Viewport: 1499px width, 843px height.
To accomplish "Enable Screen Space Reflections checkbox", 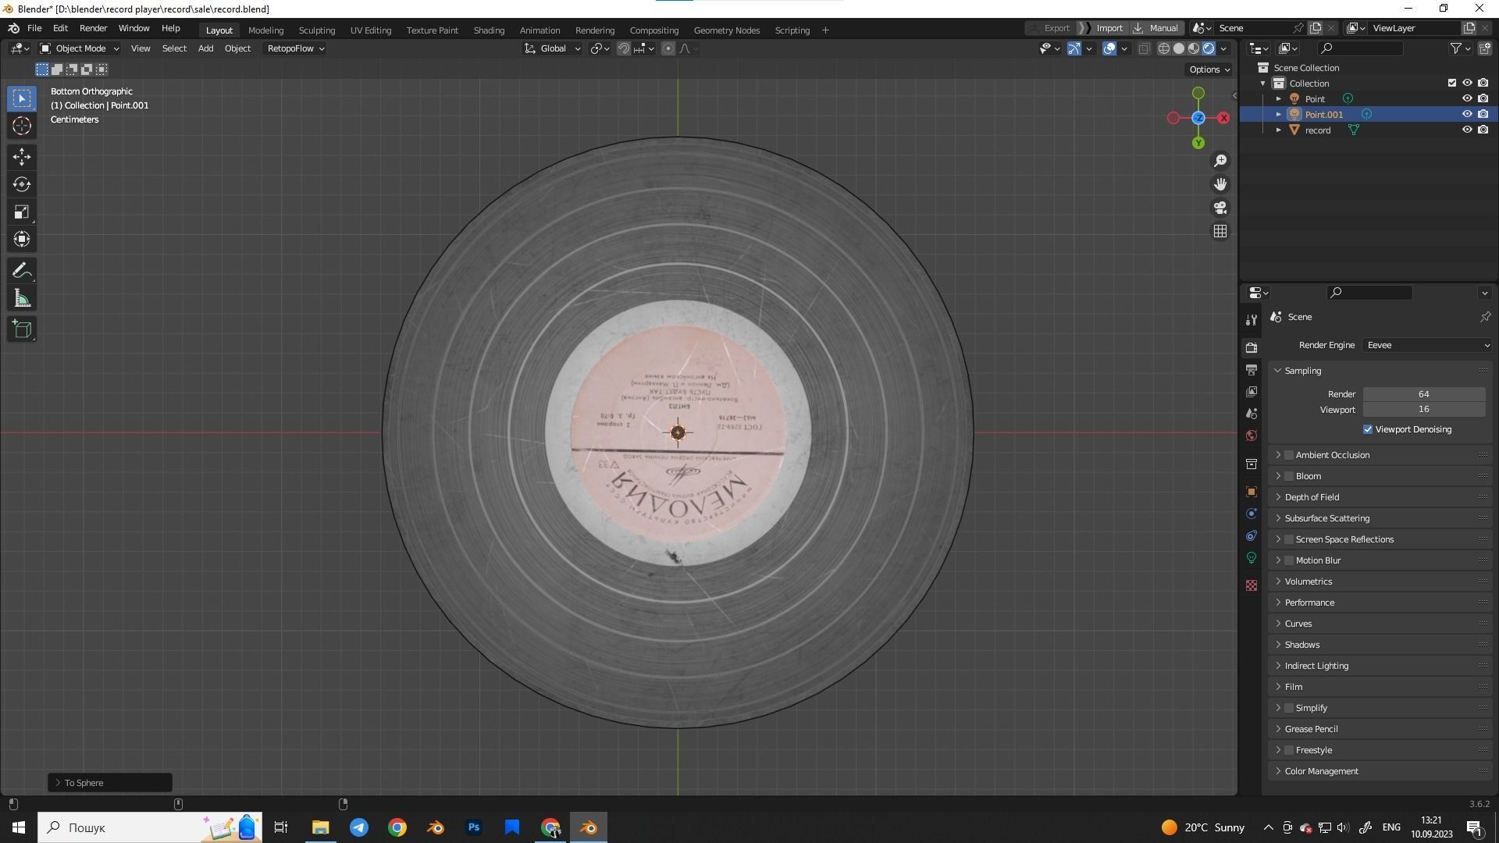I will click(1289, 539).
